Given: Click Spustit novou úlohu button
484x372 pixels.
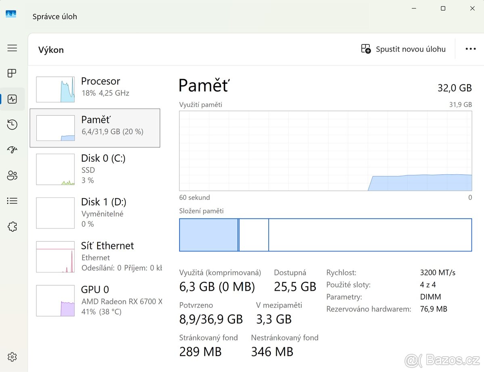Looking at the screenshot, I should [x=404, y=49].
